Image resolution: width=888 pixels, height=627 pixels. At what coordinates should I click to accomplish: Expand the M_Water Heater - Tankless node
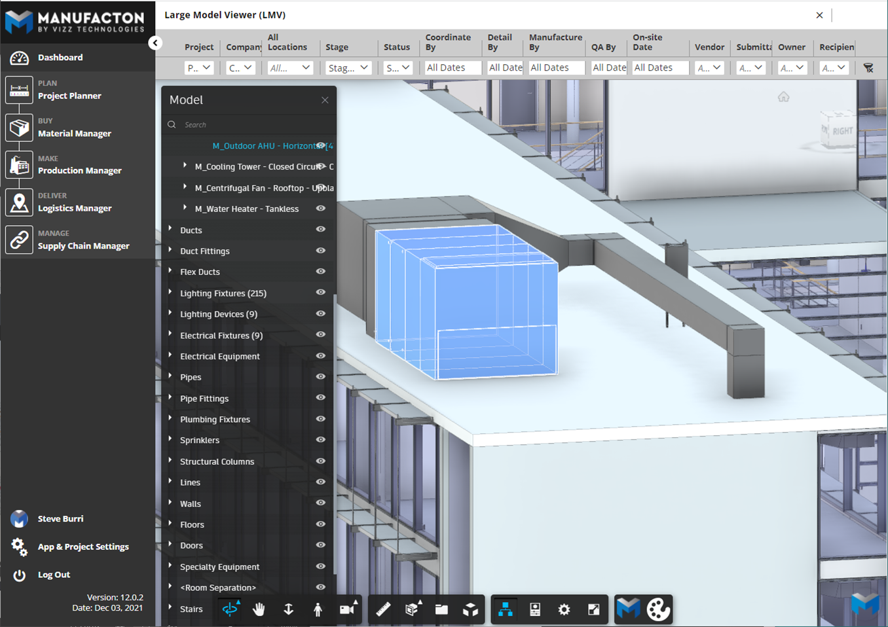pos(184,208)
